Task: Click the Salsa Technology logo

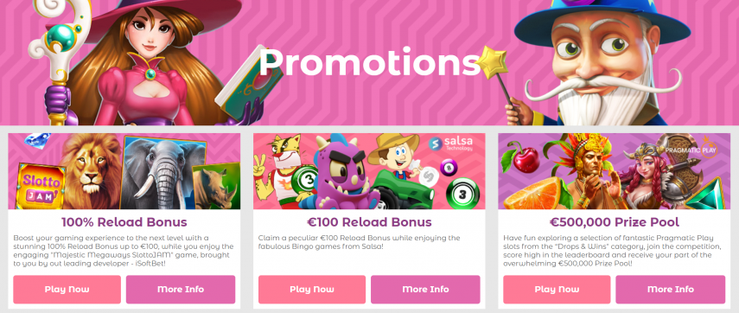Action: [451, 144]
